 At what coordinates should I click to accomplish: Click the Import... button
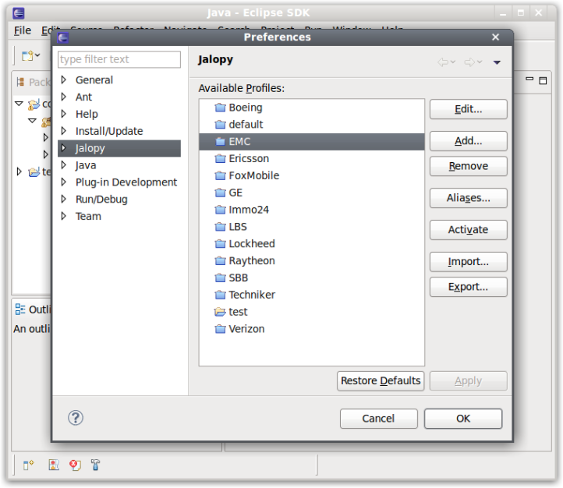click(468, 262)
